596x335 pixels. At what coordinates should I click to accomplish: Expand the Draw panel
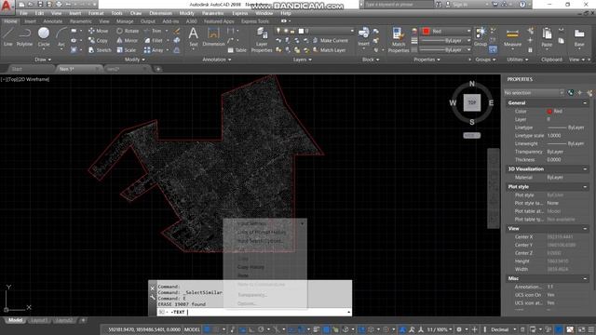(x=43, y=60)
